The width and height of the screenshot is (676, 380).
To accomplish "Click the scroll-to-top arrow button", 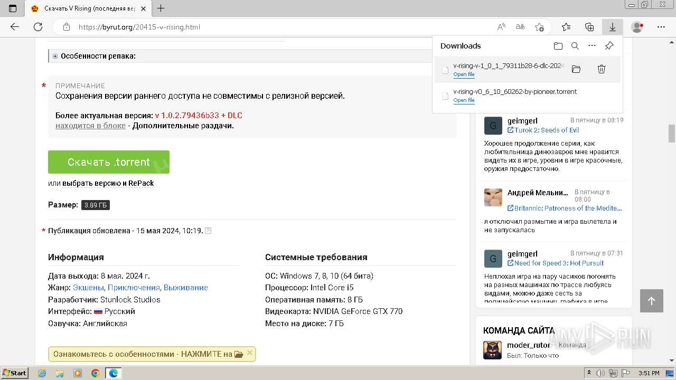I will coord(651,301).
